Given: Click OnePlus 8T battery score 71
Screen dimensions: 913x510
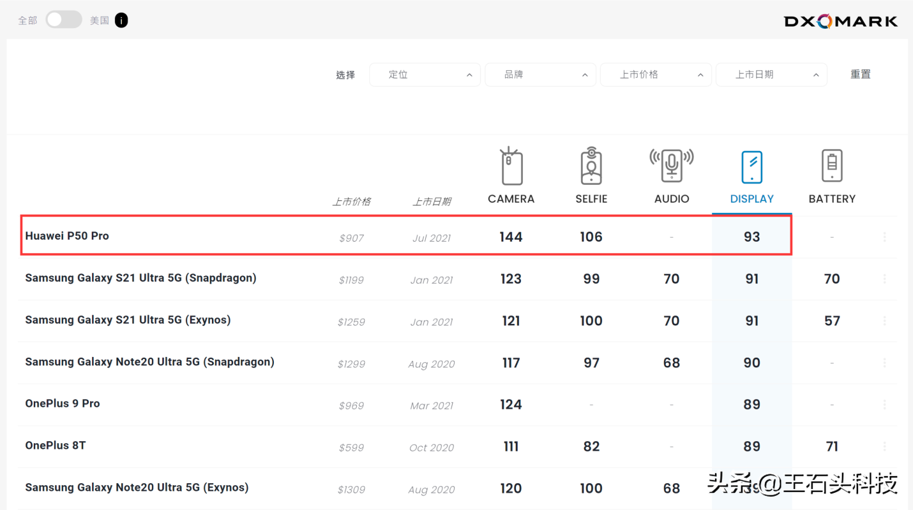Looking at the screenshot, I should pos(832,447).
